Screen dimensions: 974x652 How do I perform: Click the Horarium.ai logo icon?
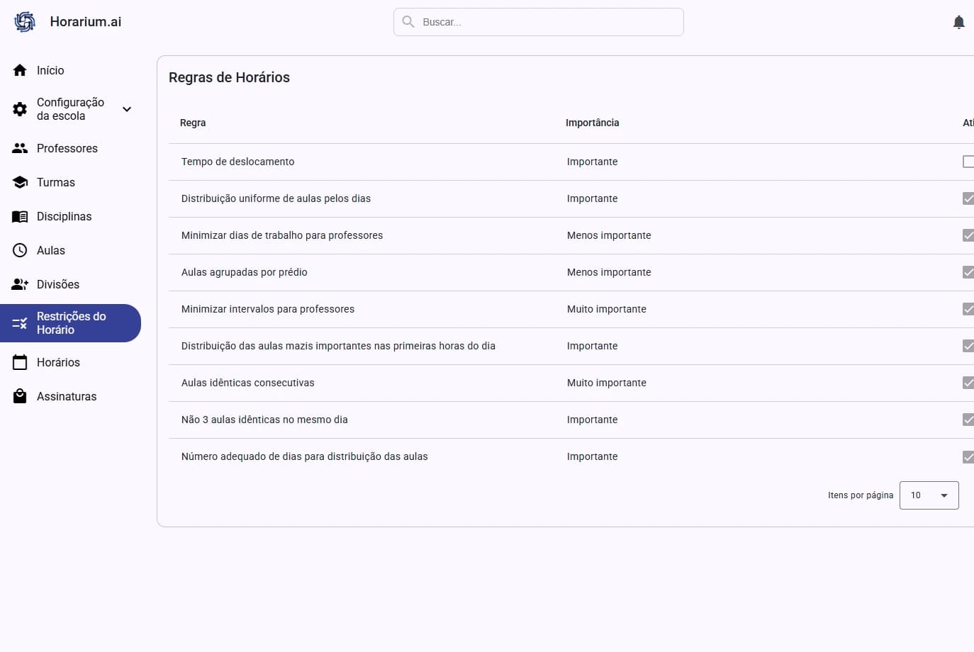point(25,22)
